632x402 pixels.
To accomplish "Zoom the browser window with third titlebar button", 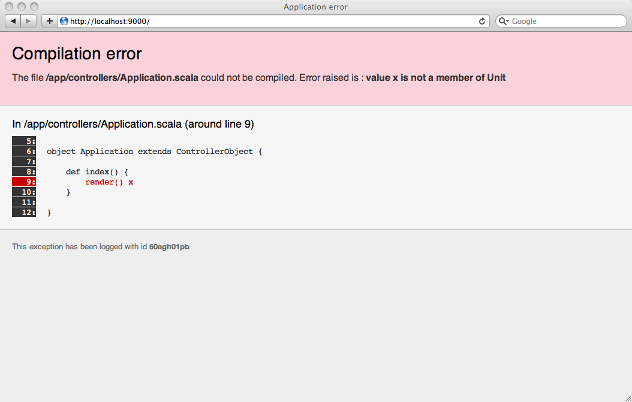I will pos(34,7).
